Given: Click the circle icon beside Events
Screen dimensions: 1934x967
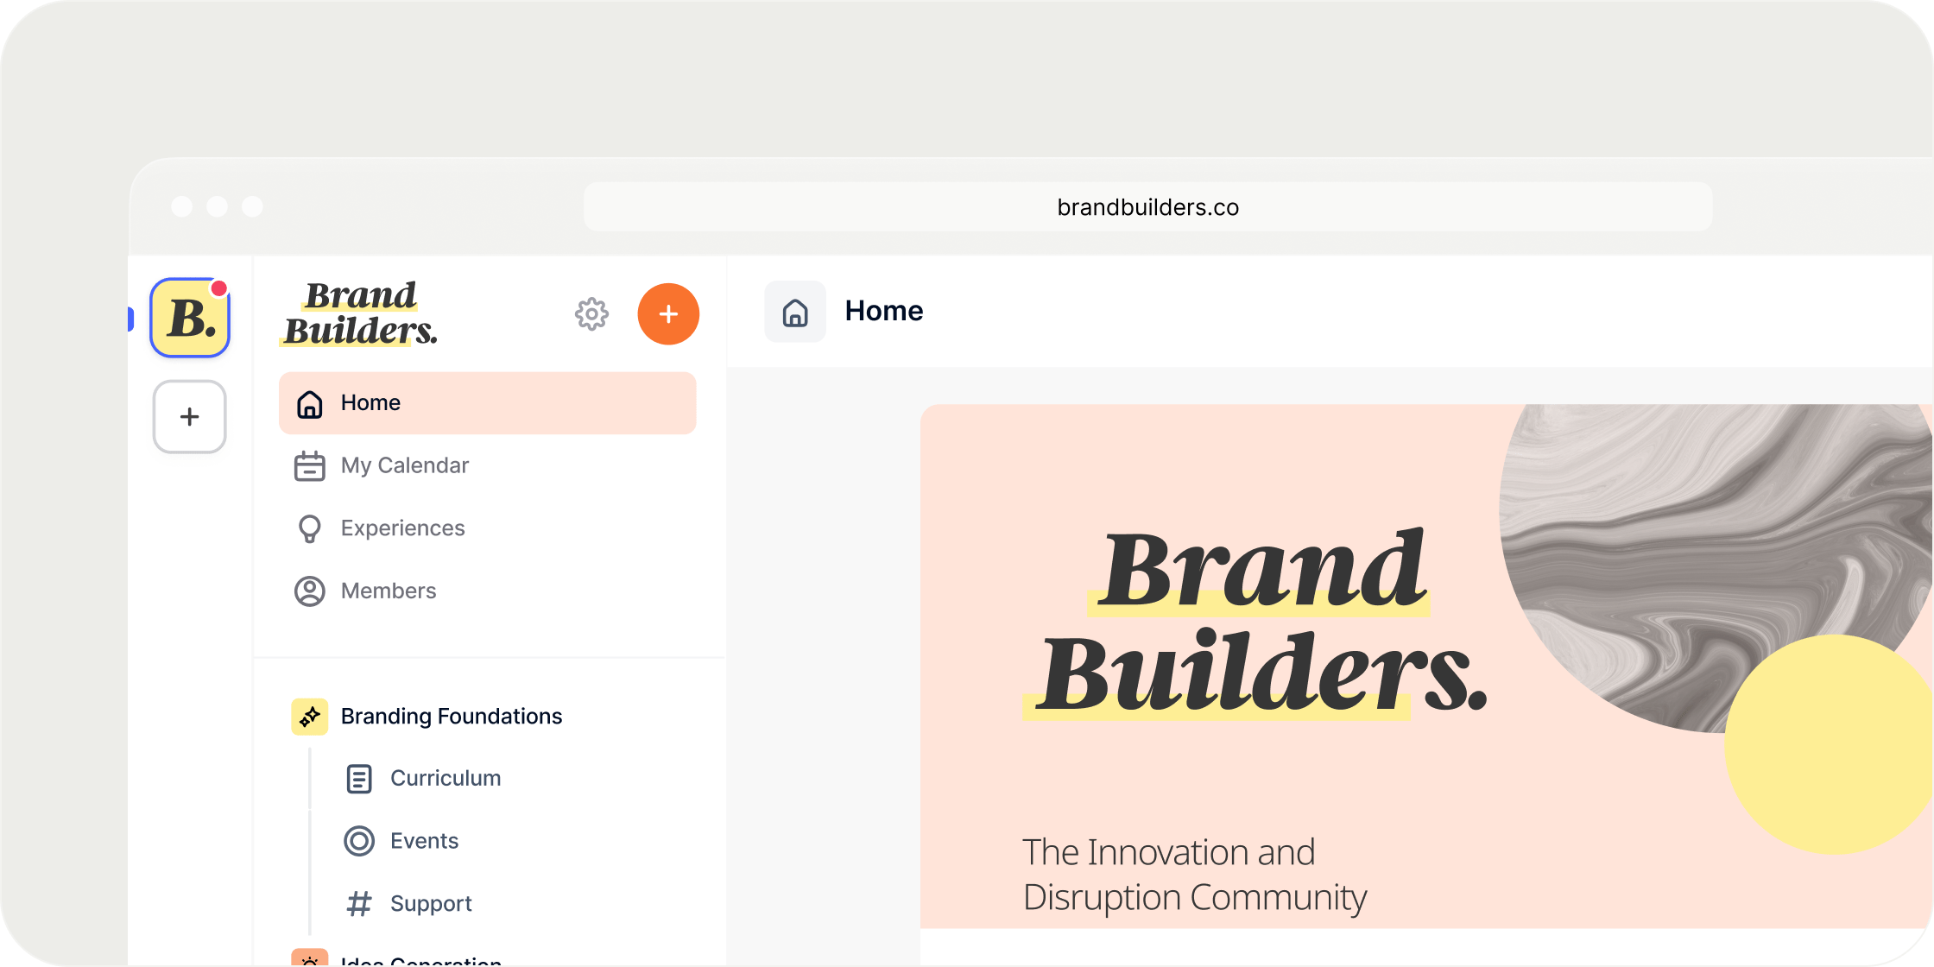Looking at the screenshot, I should pyautogui.click(x=359, y=841).
